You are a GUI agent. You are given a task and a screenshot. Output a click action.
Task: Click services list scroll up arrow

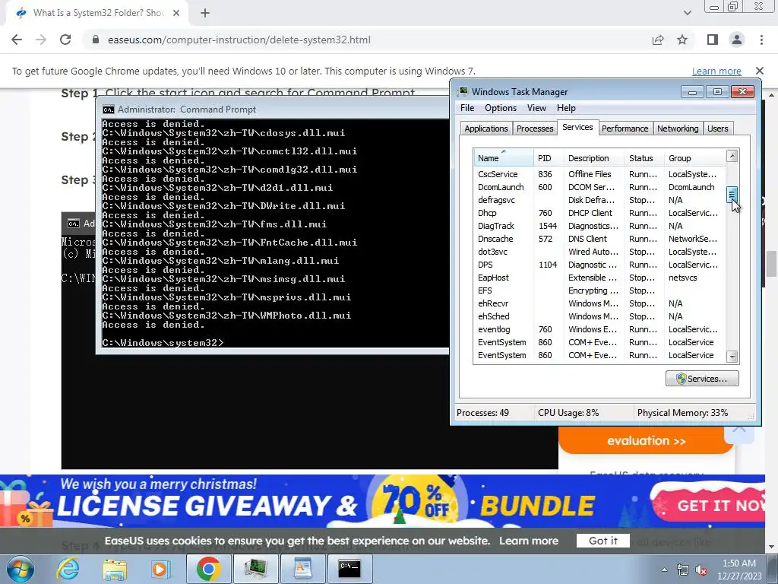pyautogui.click(x=732, y=156)
